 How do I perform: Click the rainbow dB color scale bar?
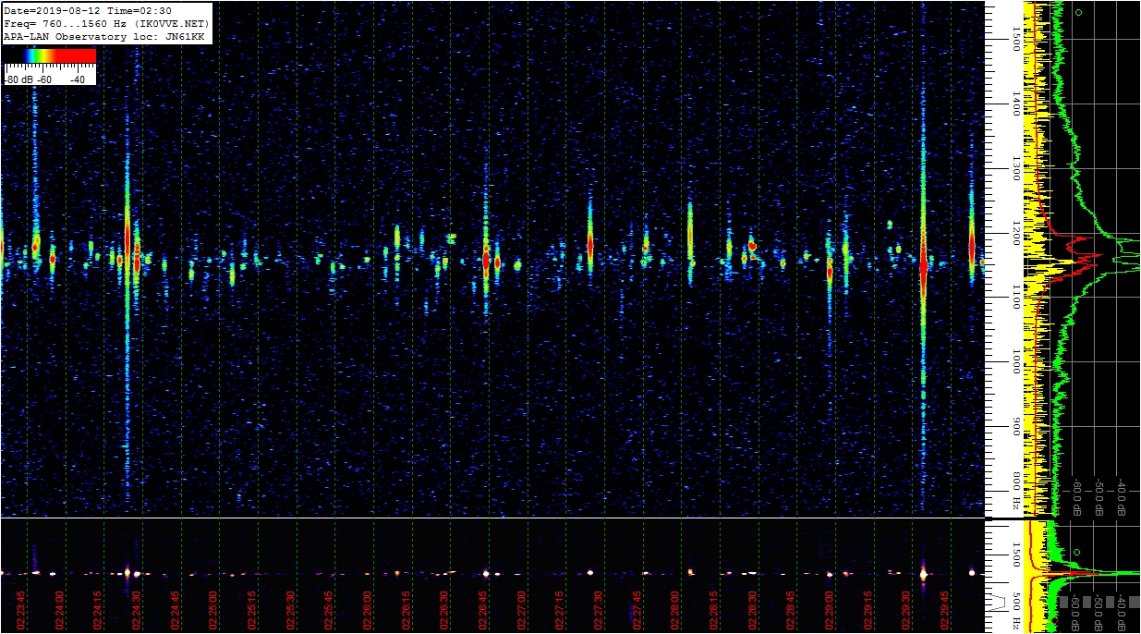pos(50,55)
